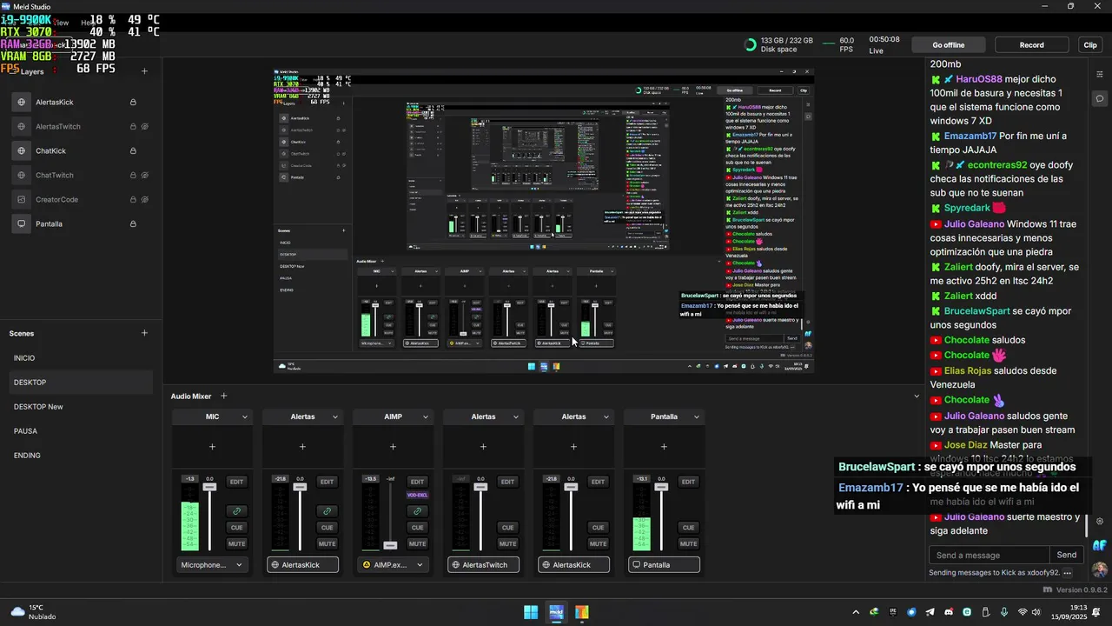Image resolution: width=1112 pixels, height=626 pixels.
Task: Open the AIMP channel header dropdown
Action: tap(425, 417)
